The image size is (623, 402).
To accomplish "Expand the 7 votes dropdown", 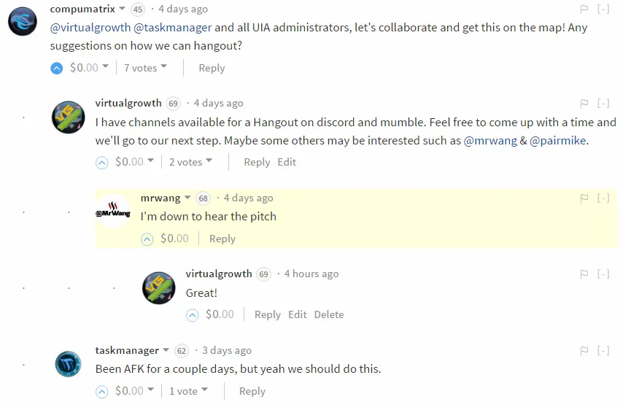I will pos(145,68).
